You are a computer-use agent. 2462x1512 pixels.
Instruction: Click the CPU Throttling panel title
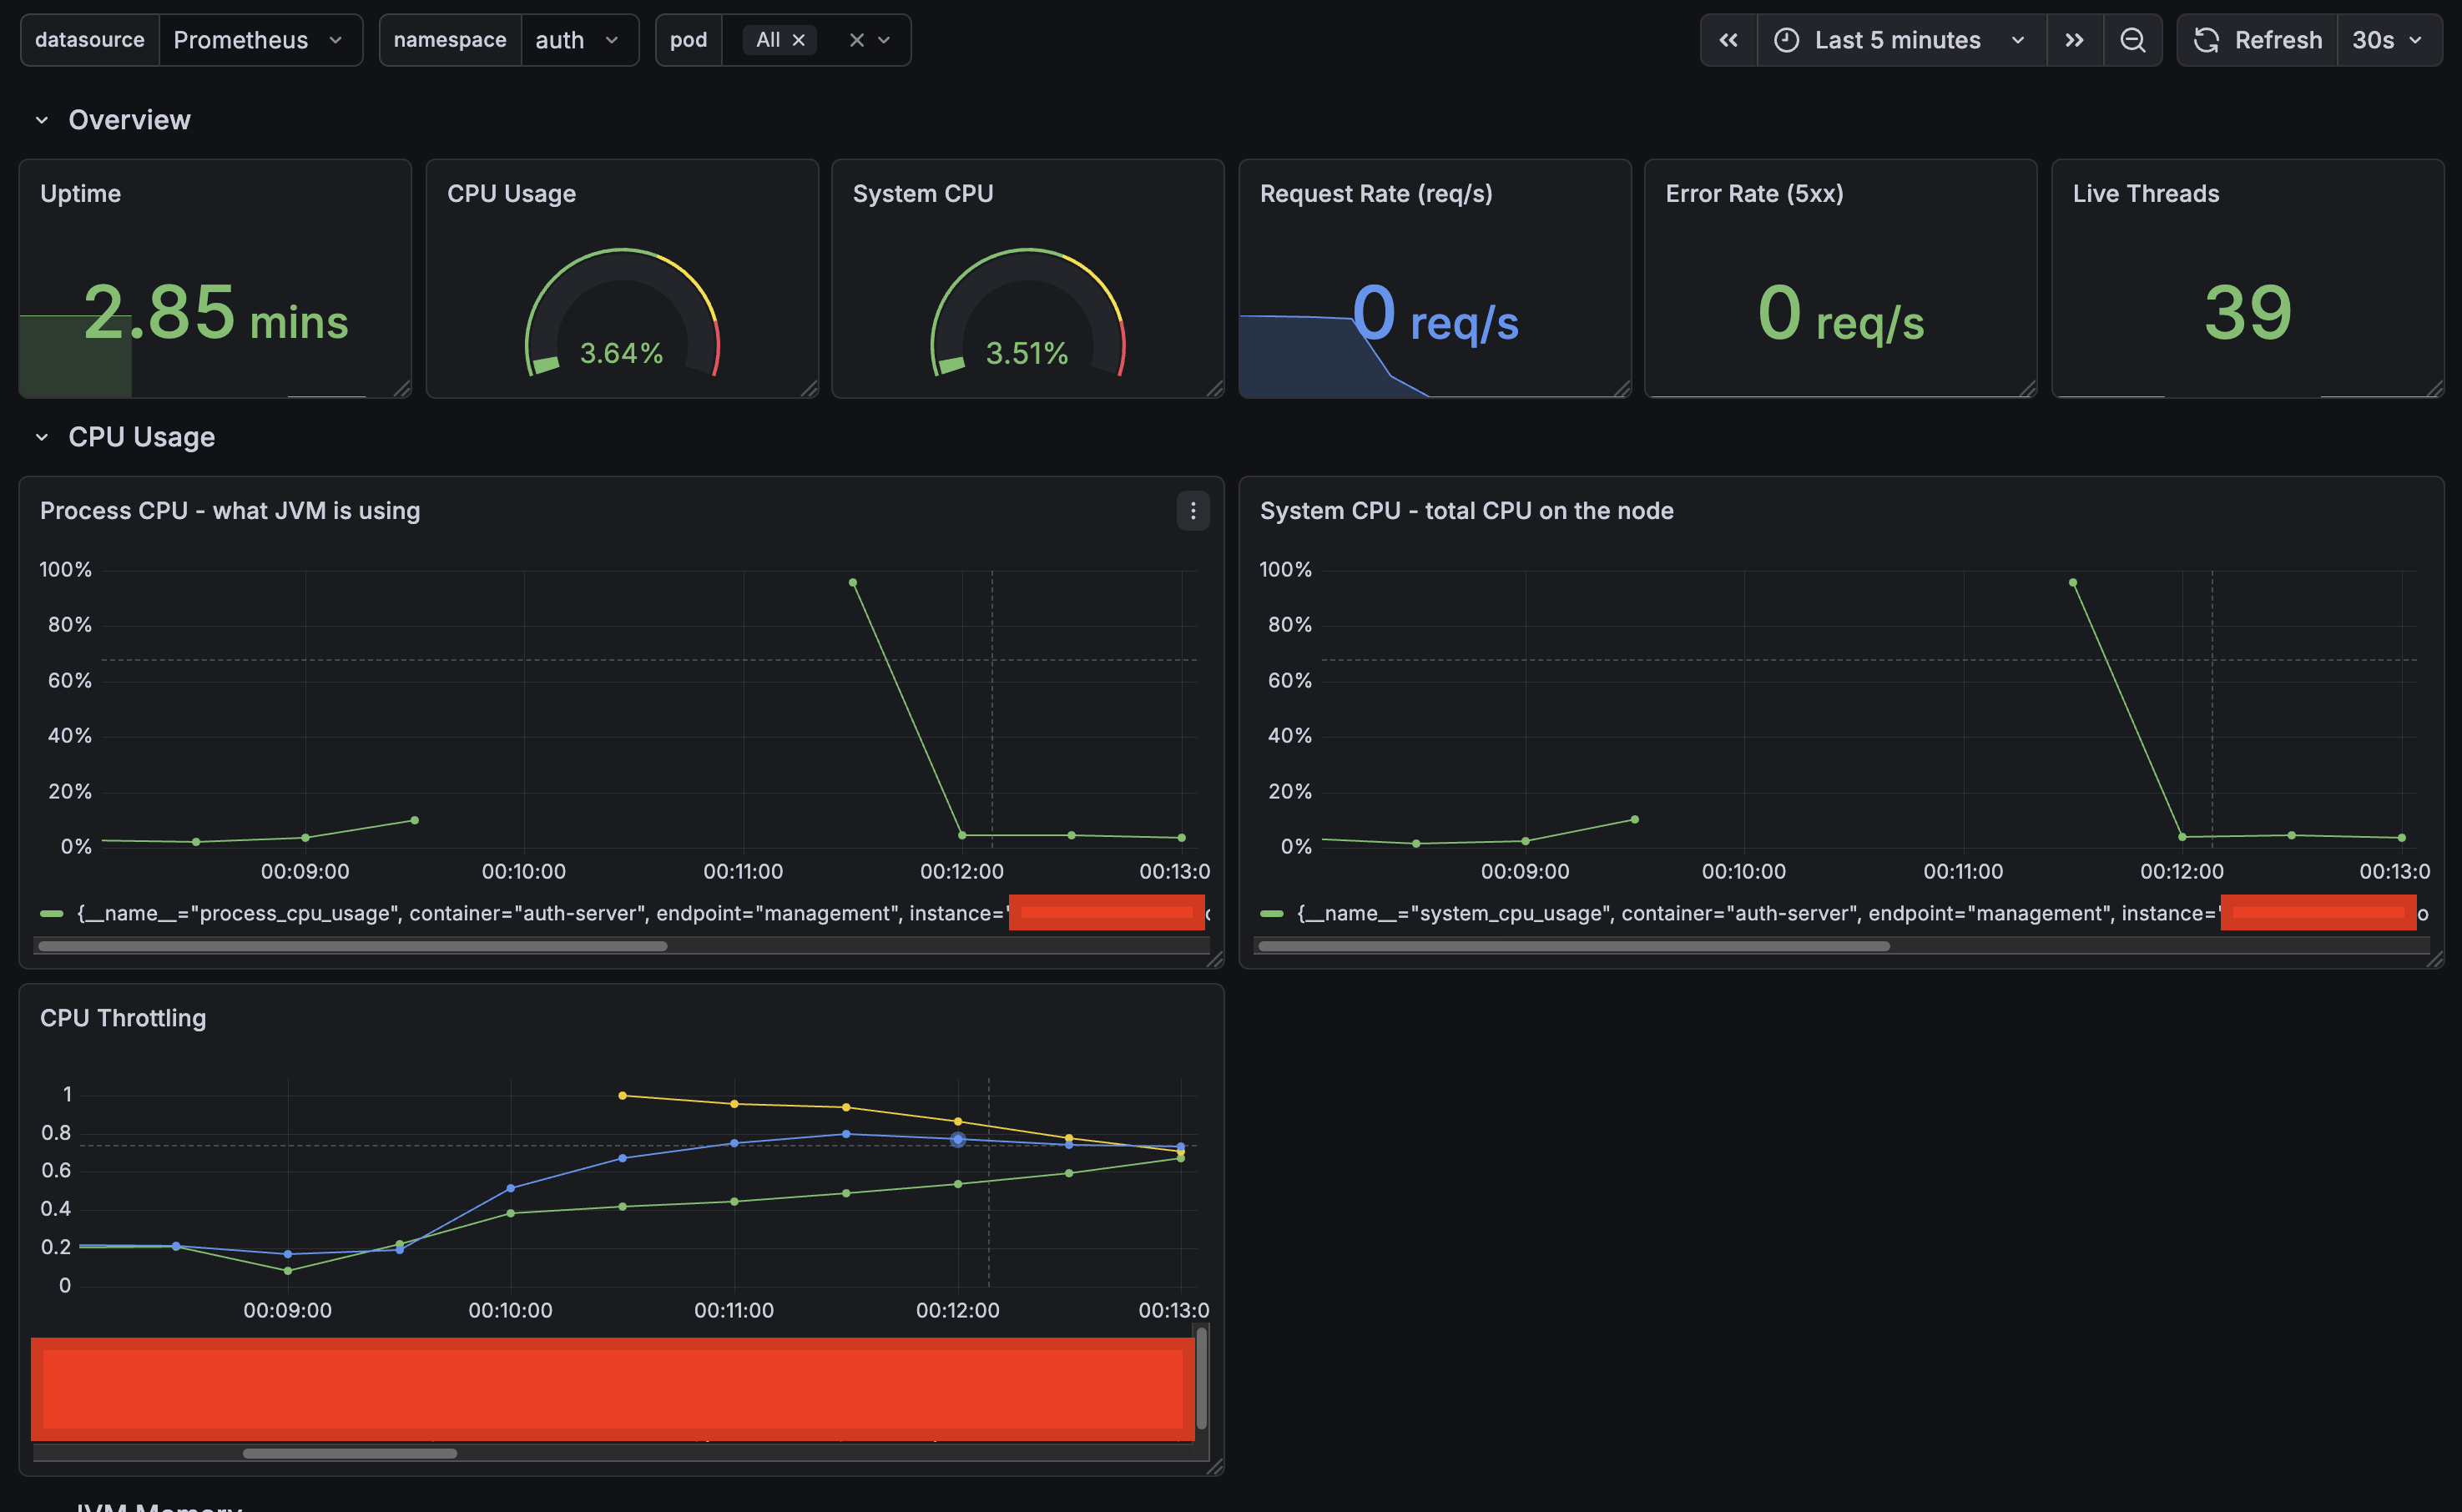point(122,1018)
